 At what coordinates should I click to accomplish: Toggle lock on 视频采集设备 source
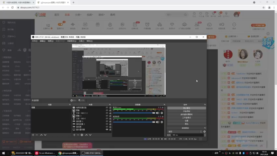point(110,107)
